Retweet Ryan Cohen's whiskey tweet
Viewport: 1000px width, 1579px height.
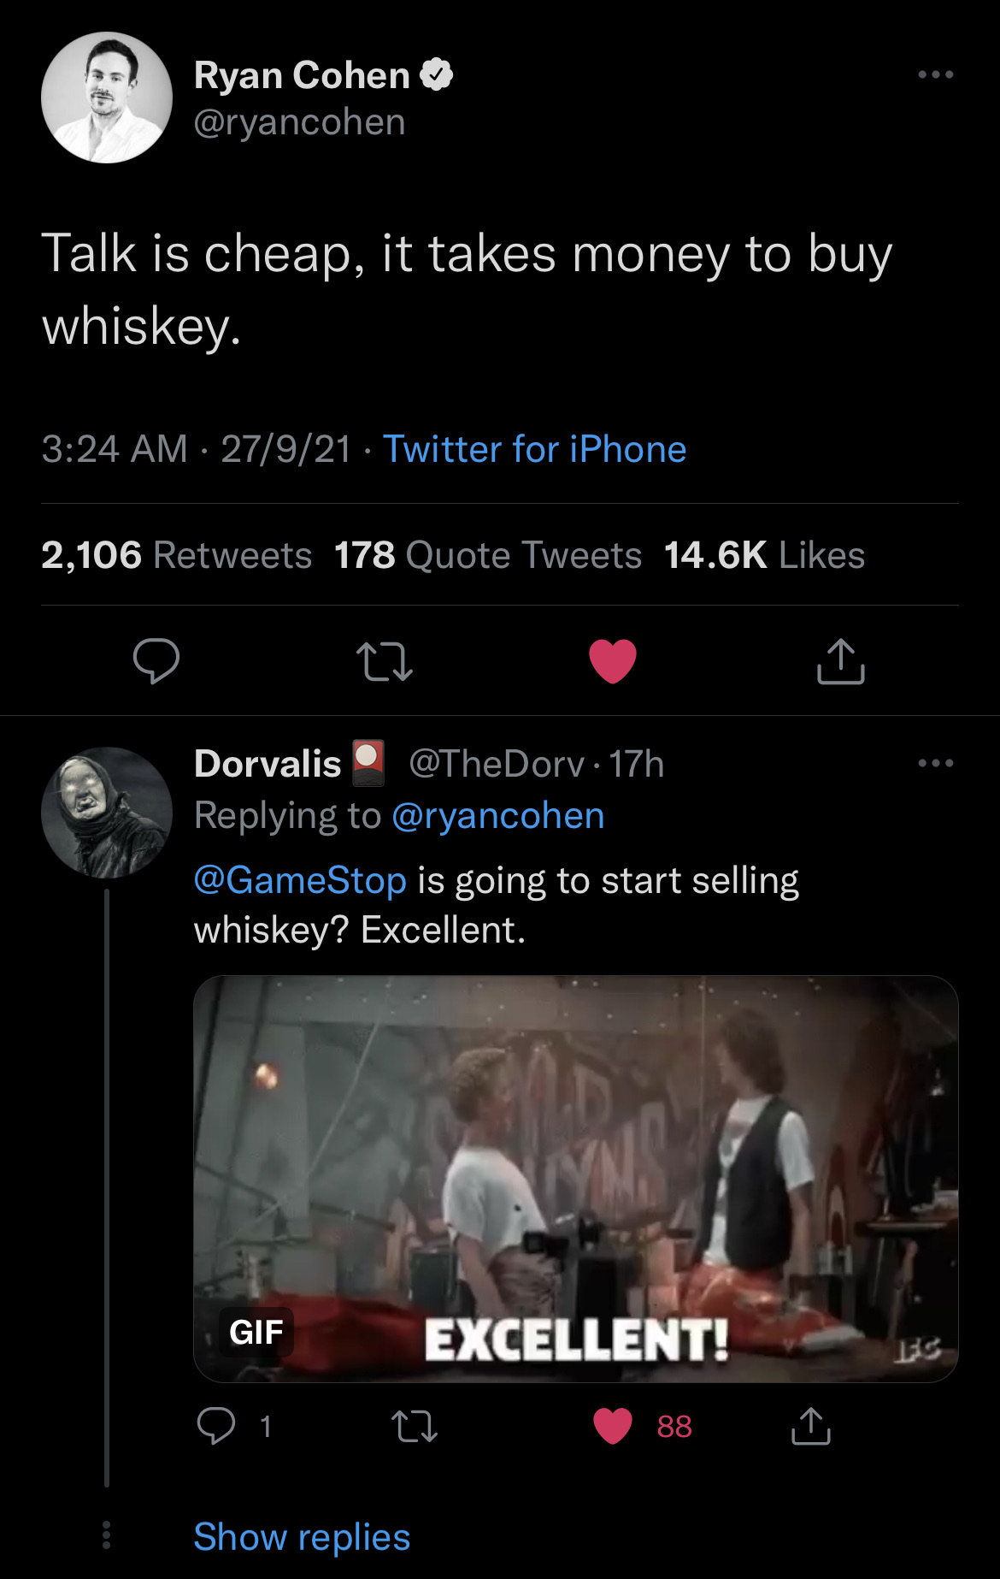click(384, 661)
